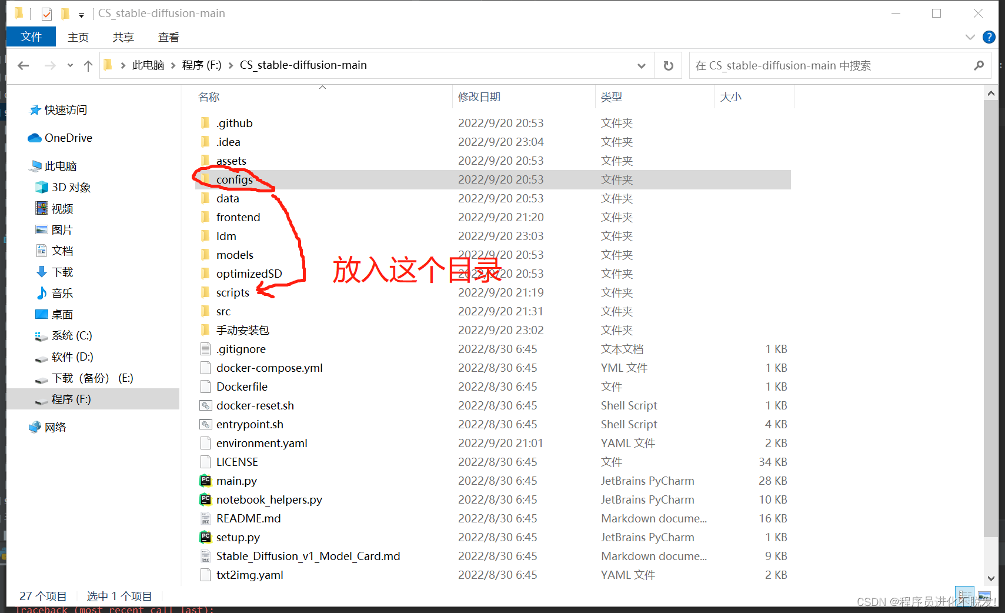Select the .github folder icon
The height and width of the screenshot is (613, 1005).
point(205,123)
